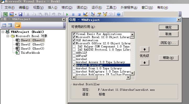Screen dimensions: 189x104
Task: Collapse the Microsoft Excel 对象 folder
Action: click(x=8, y=36)
